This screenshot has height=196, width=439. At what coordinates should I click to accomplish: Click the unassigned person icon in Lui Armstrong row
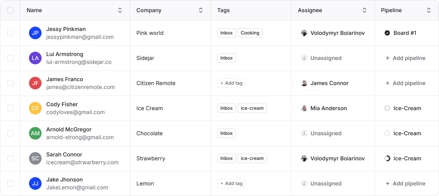coord(304,58)
